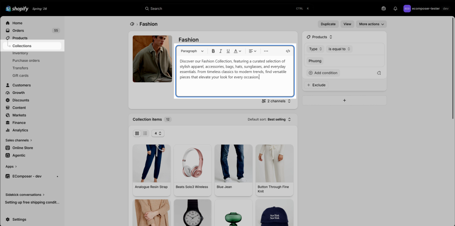Screen dimensions: 455x226
Task: Switch to grid view
Action: [x=137, y=133]
